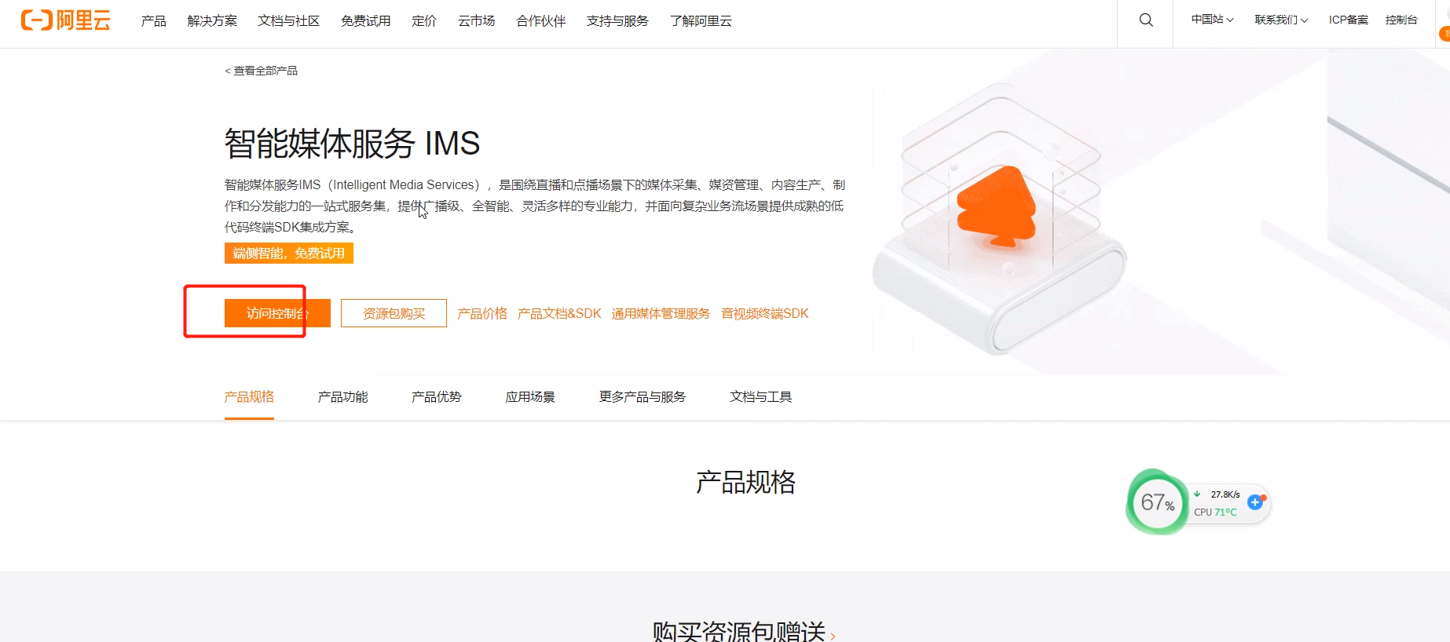Click the 产品规格 section heading
The width and height of the screenshot is (1450, 642).
click(745, 482)
